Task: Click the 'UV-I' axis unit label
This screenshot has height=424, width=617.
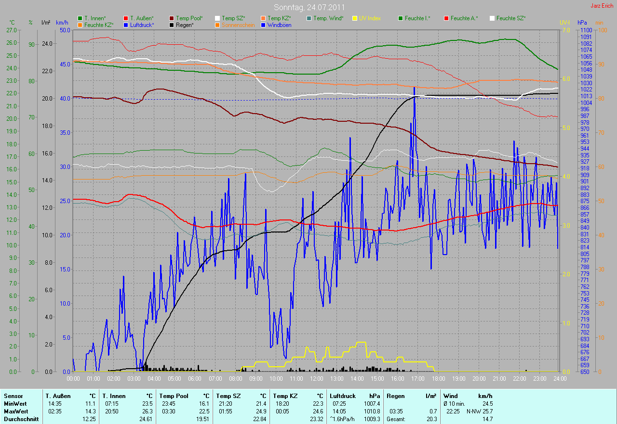Action: (x=564, y=23)
